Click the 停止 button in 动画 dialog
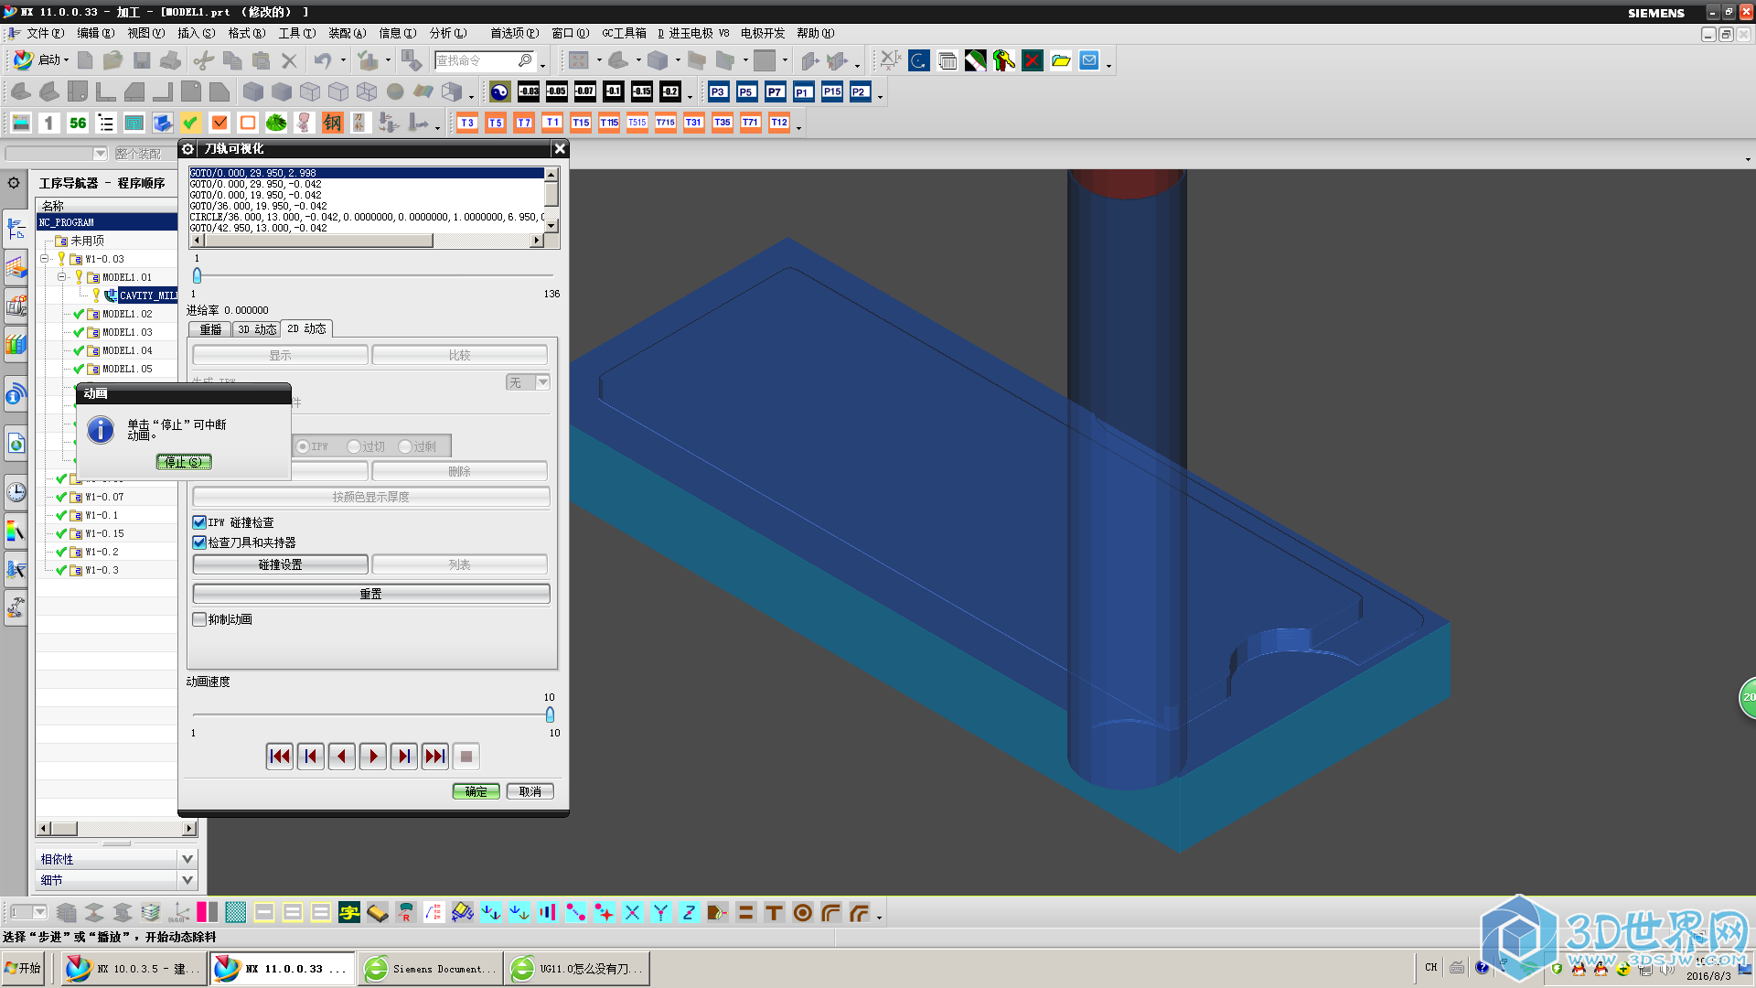This screenshot has height=988, width=1756. [184, 462]
